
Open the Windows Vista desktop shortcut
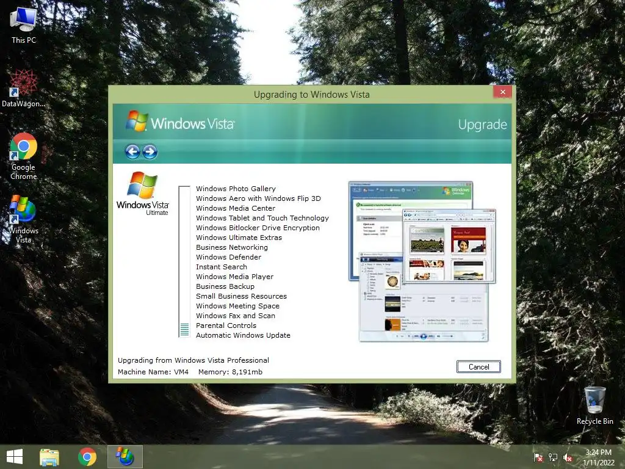point(24,219)
